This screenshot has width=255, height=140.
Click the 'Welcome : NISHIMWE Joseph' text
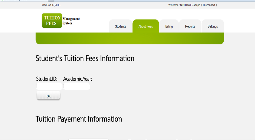(184, 5)
